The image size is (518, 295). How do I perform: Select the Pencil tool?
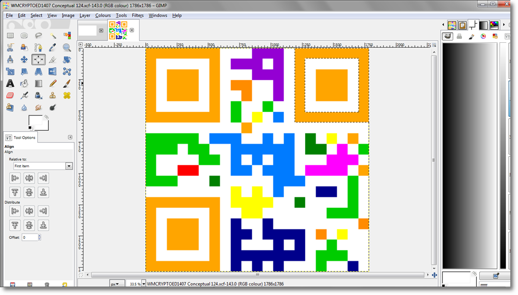(x=53, y=83)
